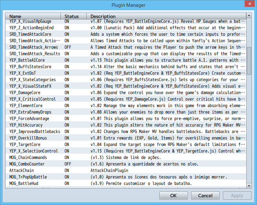Click OFF status of SRD_TimedAttack_Arrows

(68, 47)
